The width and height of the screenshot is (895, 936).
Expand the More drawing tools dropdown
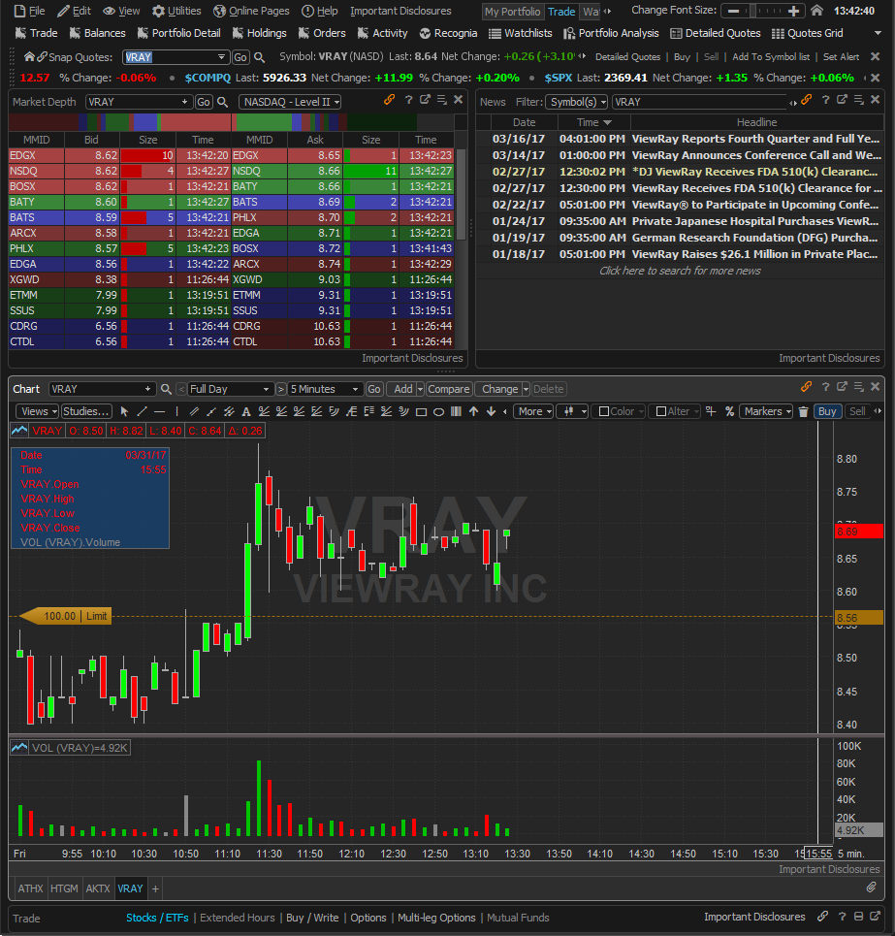[533, 411]
